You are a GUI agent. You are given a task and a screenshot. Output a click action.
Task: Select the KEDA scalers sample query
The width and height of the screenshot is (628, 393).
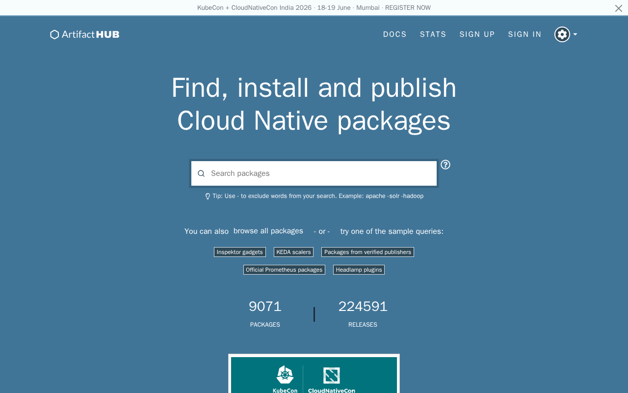294,252
